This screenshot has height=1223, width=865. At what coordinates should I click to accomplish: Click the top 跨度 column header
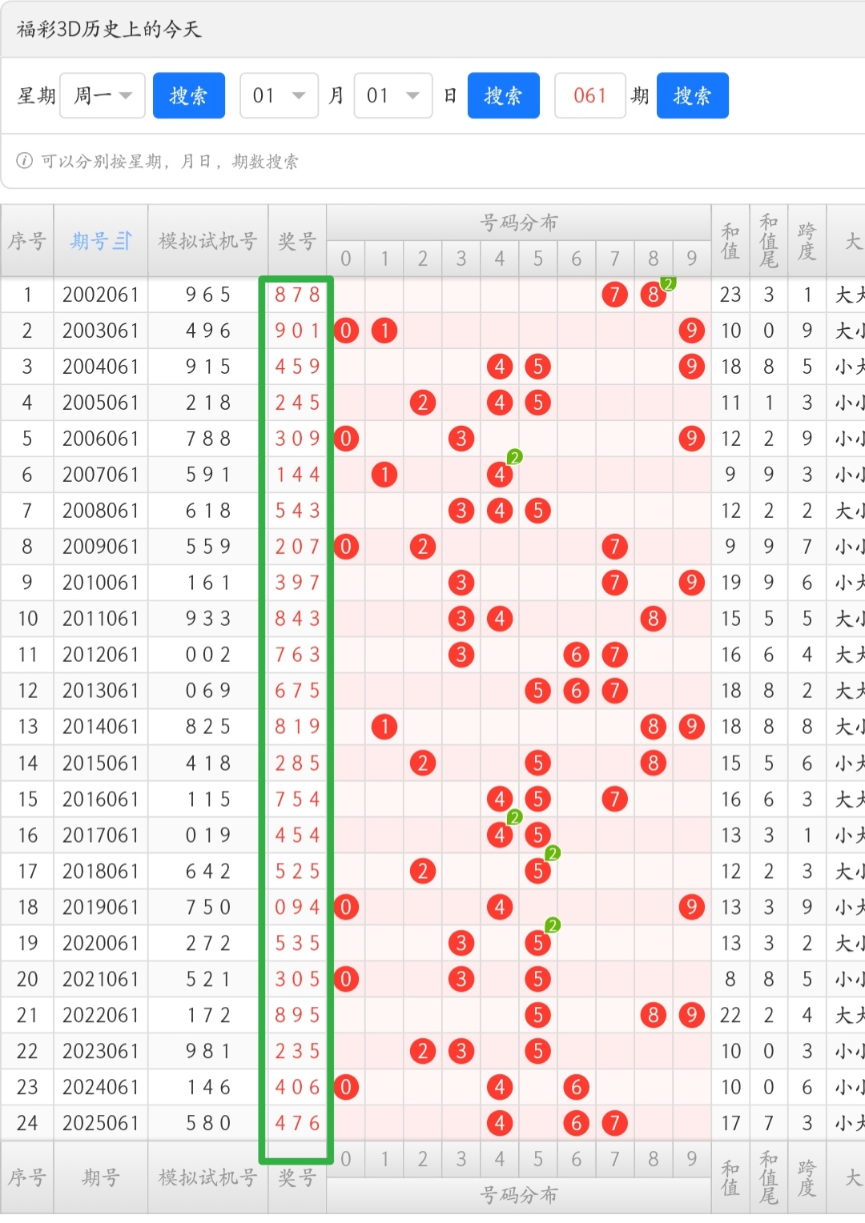click(x=807, y=241)
